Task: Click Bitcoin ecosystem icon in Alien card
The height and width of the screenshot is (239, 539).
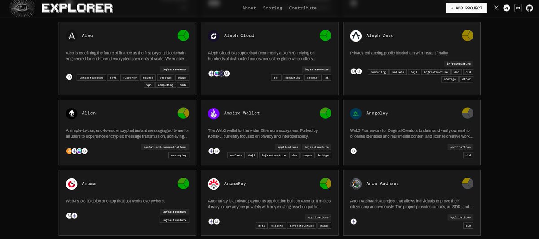Action: [69, 151]
